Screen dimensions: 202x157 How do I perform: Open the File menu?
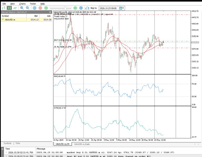[4, 4]
